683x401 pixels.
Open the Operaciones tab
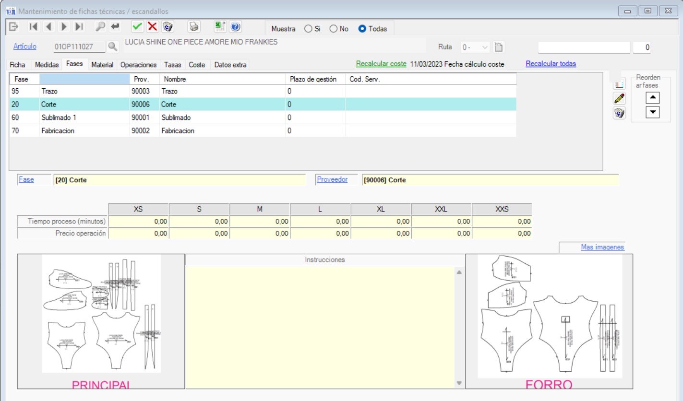point(138,65)
